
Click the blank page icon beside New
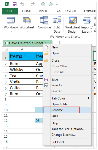[46, 47]
